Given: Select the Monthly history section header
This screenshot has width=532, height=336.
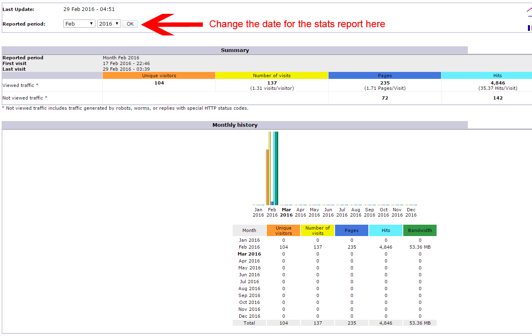Looking at the screenshot, I should click(x=235, y=125).
